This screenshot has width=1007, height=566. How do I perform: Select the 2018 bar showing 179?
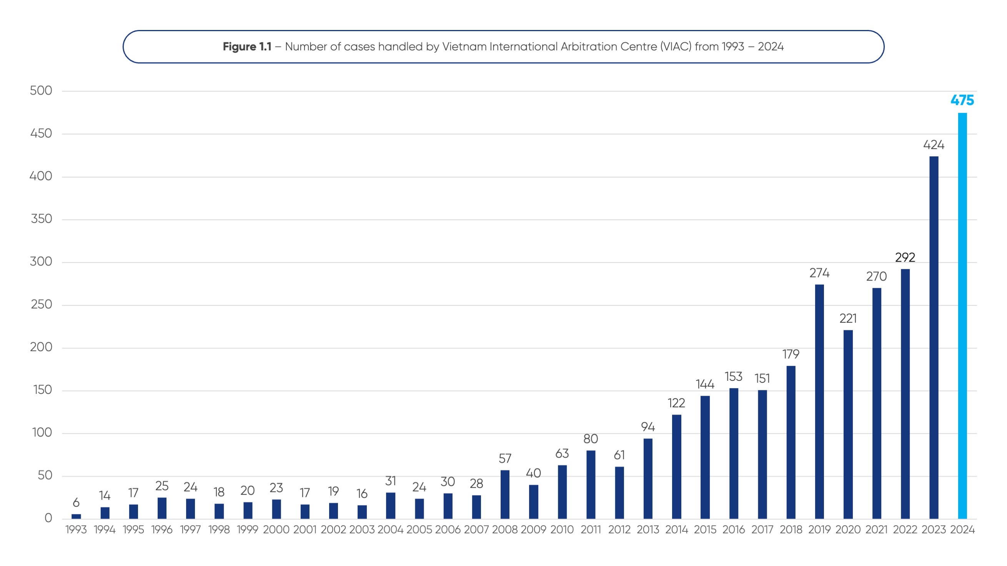pos(791,442)
